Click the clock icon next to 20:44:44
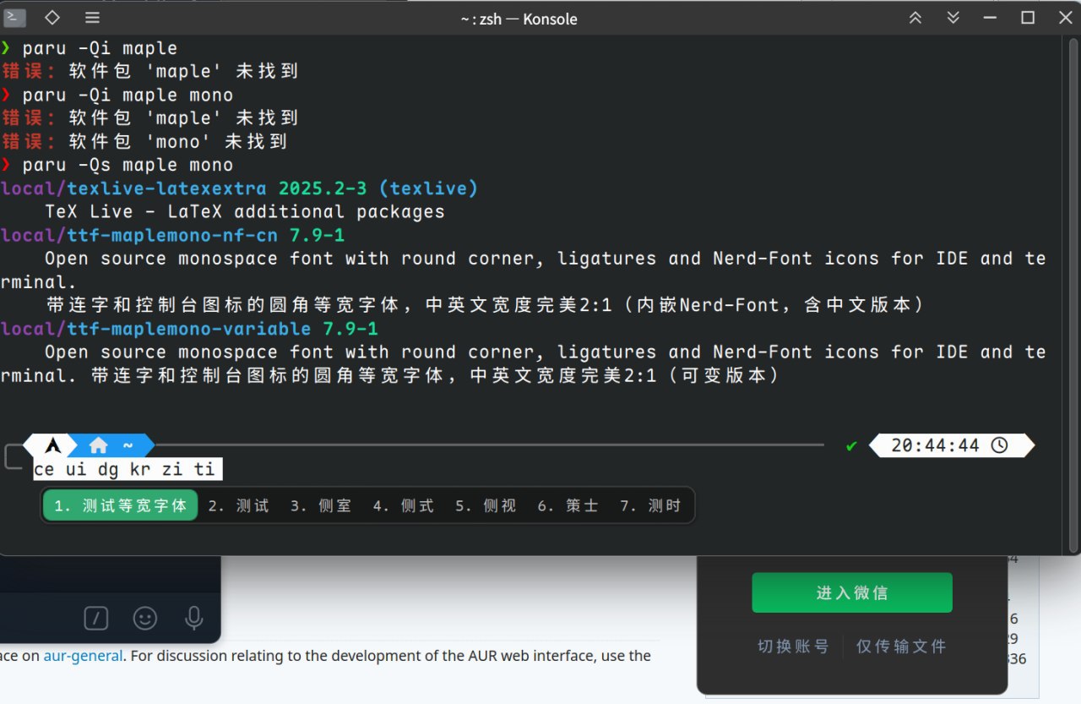The height and width of the screenshot is (704, 1081). [x=1001, y=445]
